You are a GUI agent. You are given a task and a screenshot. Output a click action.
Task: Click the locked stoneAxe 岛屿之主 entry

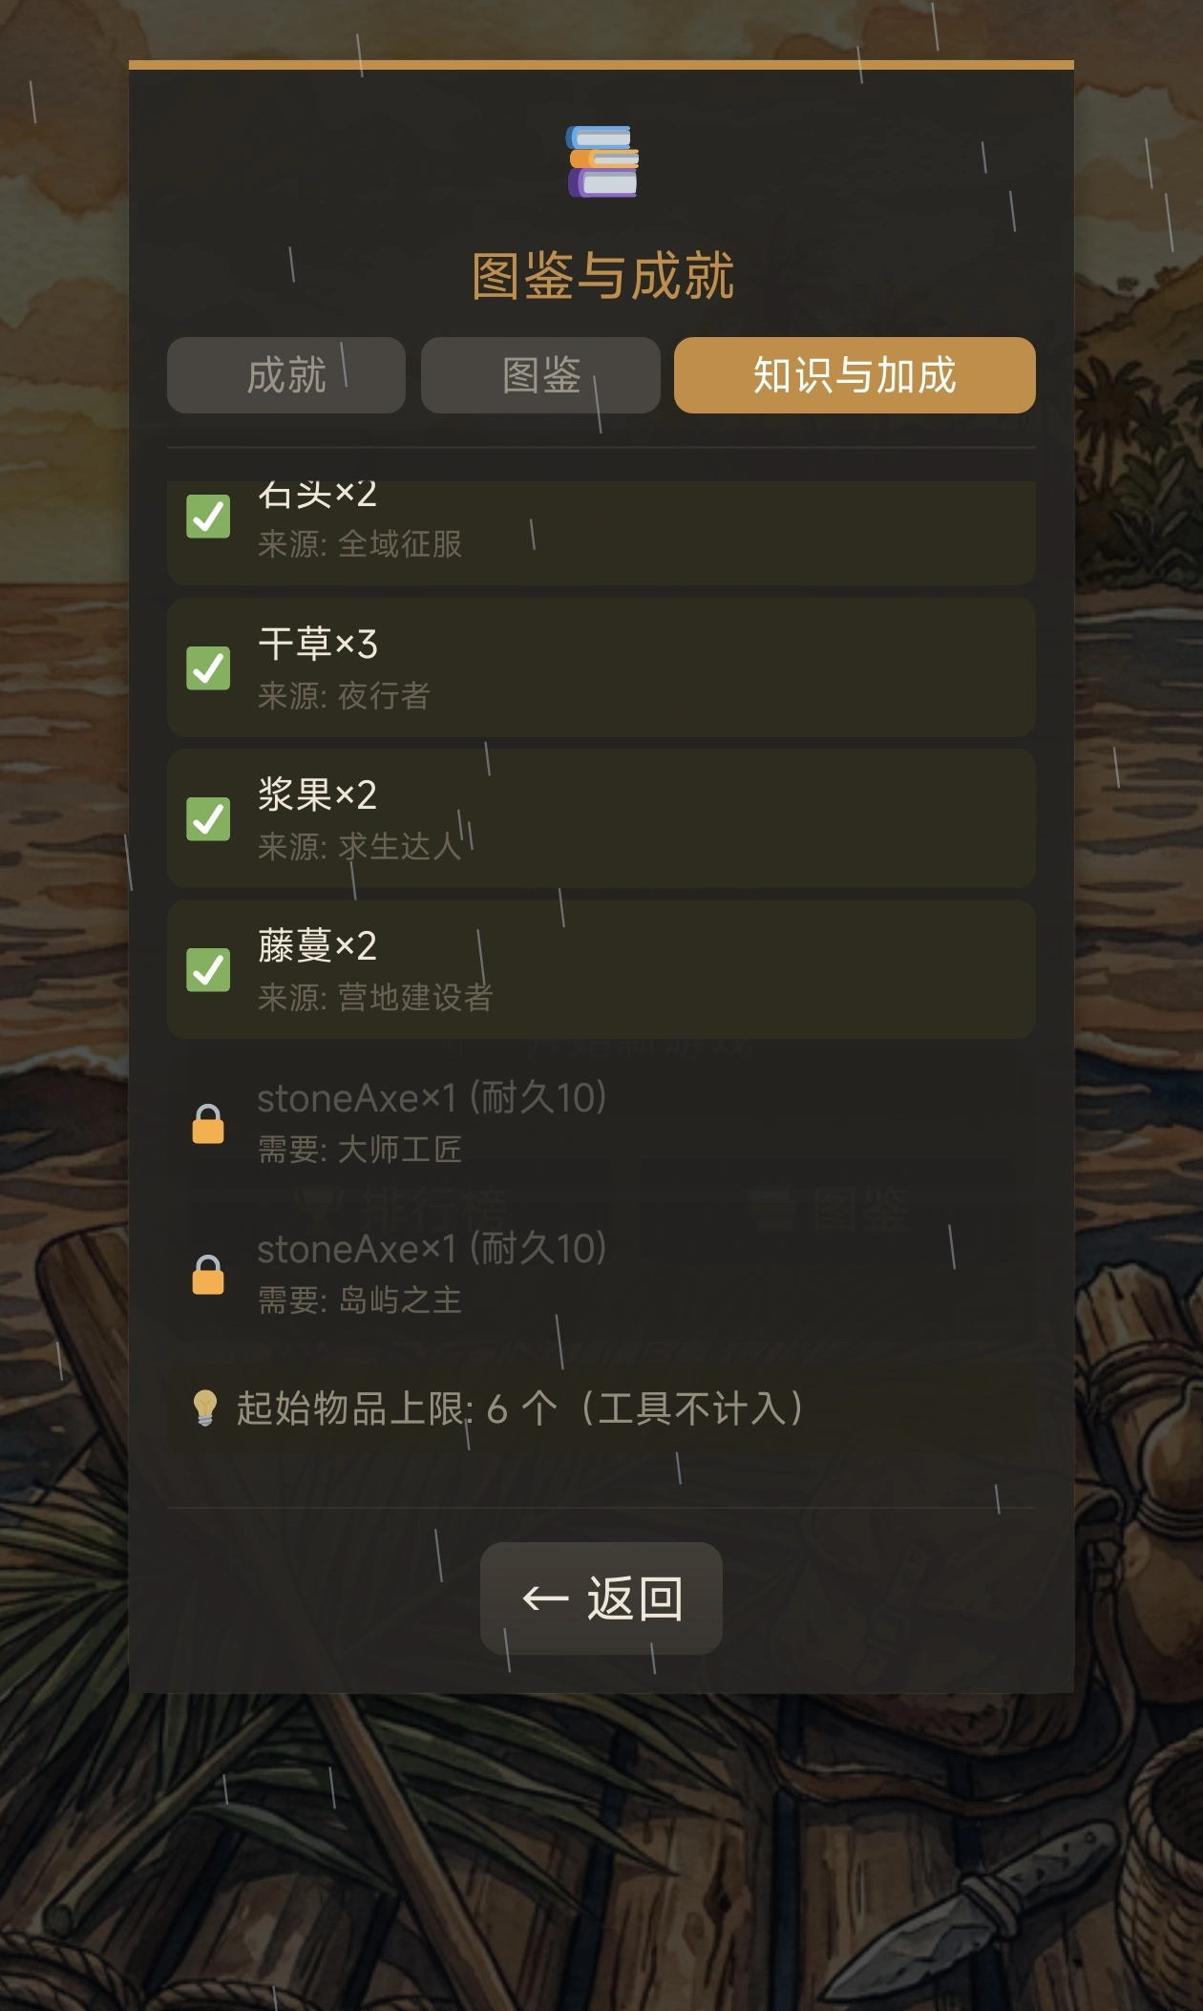(601, 1273)
